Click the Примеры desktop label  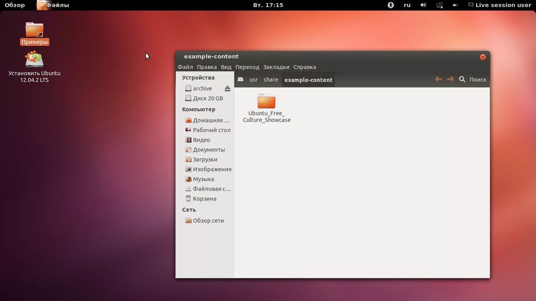click(35, 42)
